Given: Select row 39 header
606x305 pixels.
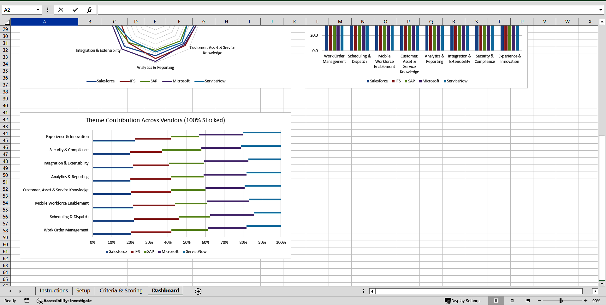Looking at the screenshot, I should point(5,99).
